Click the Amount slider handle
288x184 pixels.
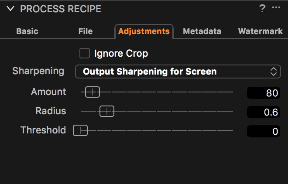[92, 92]
